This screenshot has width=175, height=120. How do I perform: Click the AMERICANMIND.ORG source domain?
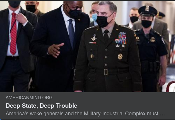(29, 98)
